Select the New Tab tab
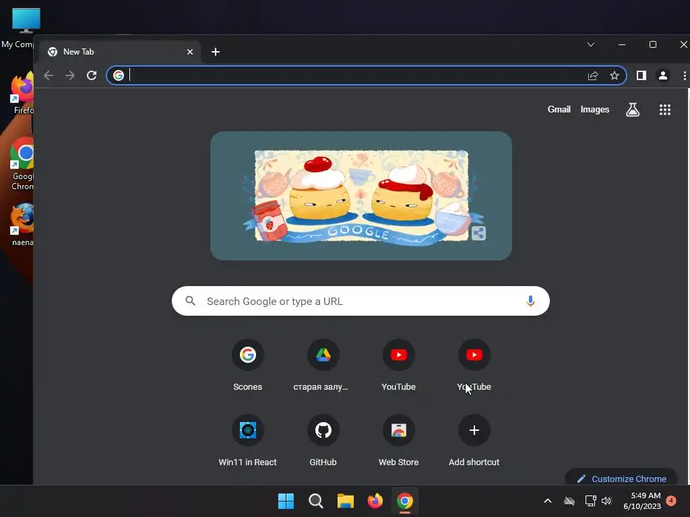The width and height of the screenshot is (690, 517). click(120, 52)
